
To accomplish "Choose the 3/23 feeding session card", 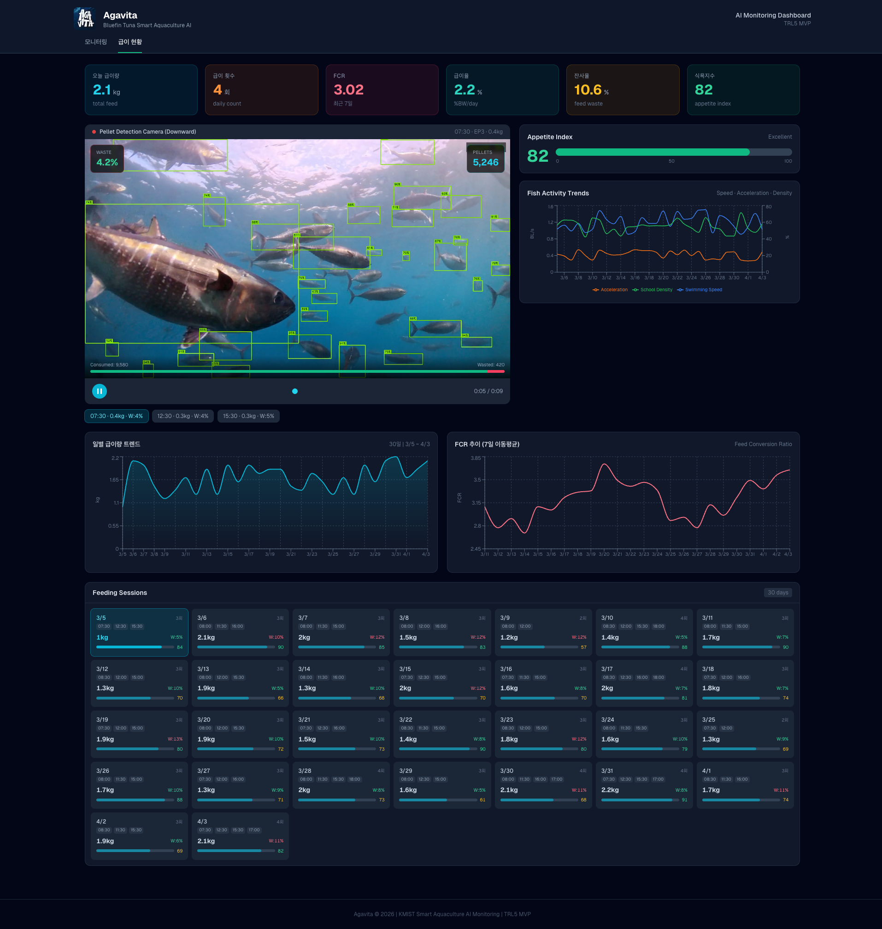I will 543,734.
